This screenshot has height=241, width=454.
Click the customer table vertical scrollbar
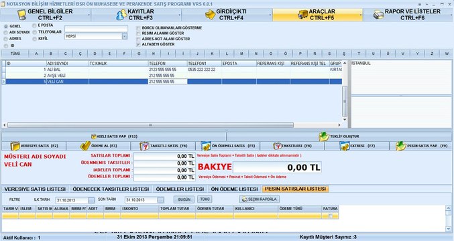tap(345, 101)
